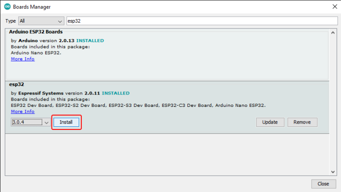341x192 pixels.
Task: Click the ESP32 Dev Board included boards text
Action: coord(28,106)
